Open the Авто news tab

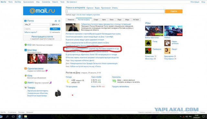point(104,20)
